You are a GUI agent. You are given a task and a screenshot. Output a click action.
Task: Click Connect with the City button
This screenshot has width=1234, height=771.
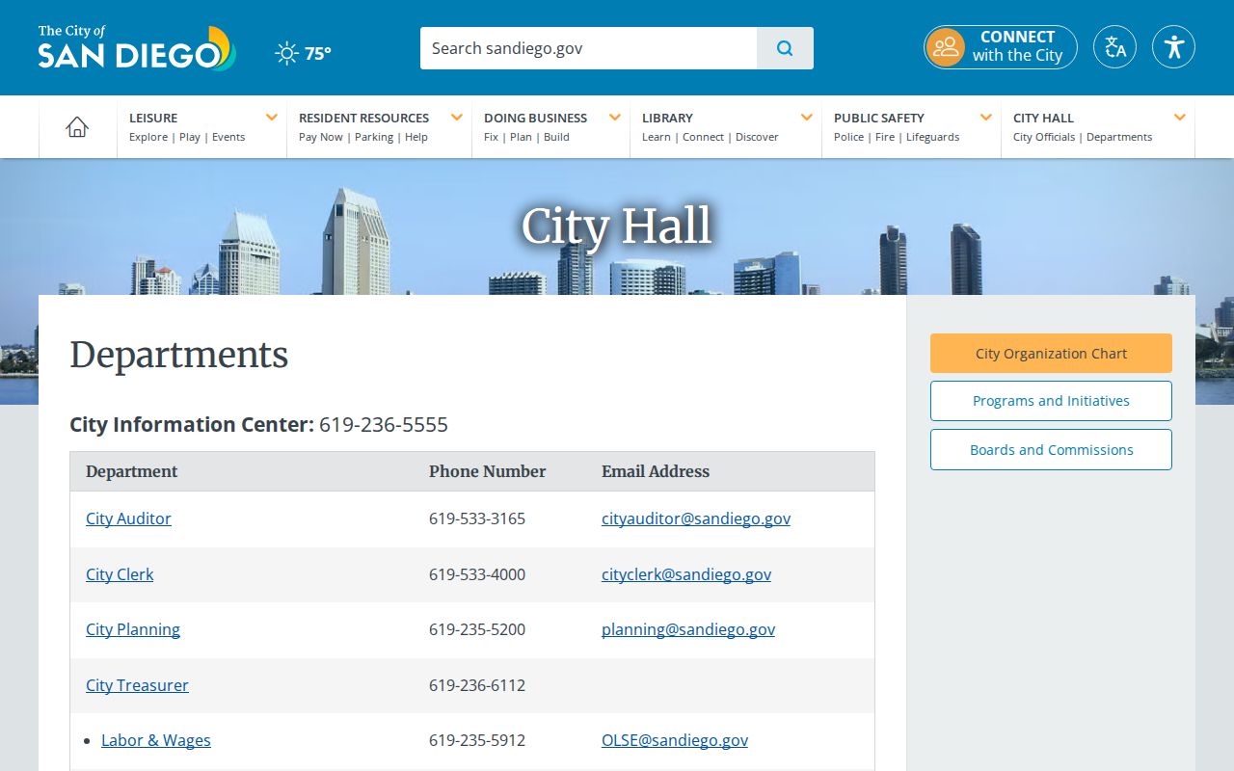point(1001,47)
